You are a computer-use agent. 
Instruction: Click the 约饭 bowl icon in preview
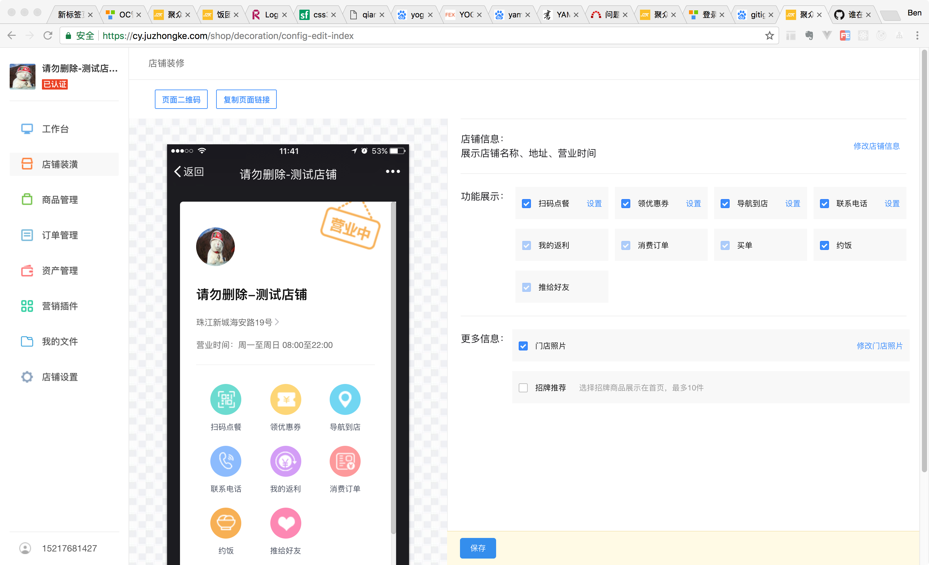225,523
